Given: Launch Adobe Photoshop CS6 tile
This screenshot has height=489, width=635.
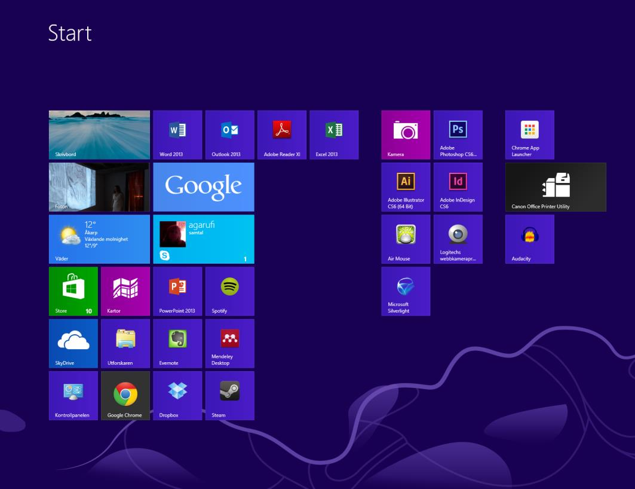Looking at the screenshot, I should pos(458,135).
